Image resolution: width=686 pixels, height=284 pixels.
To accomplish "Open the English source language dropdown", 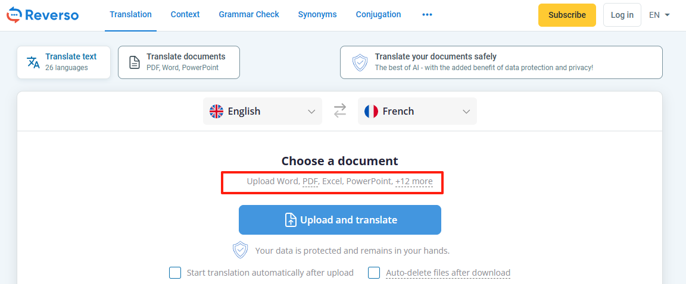I will click(263, 111).
